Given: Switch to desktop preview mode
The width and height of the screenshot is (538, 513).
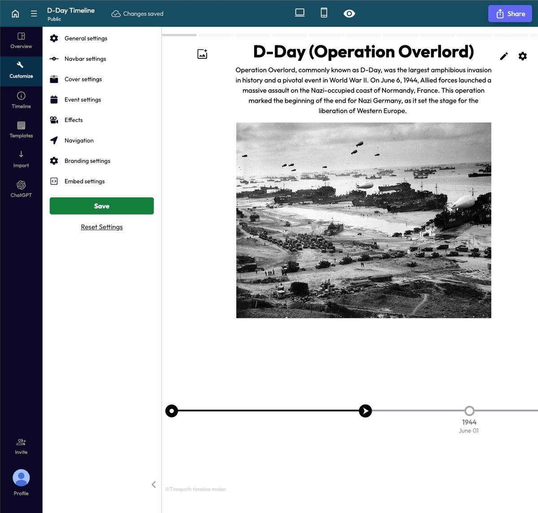Looking at the screenshot, I should 299,13.
